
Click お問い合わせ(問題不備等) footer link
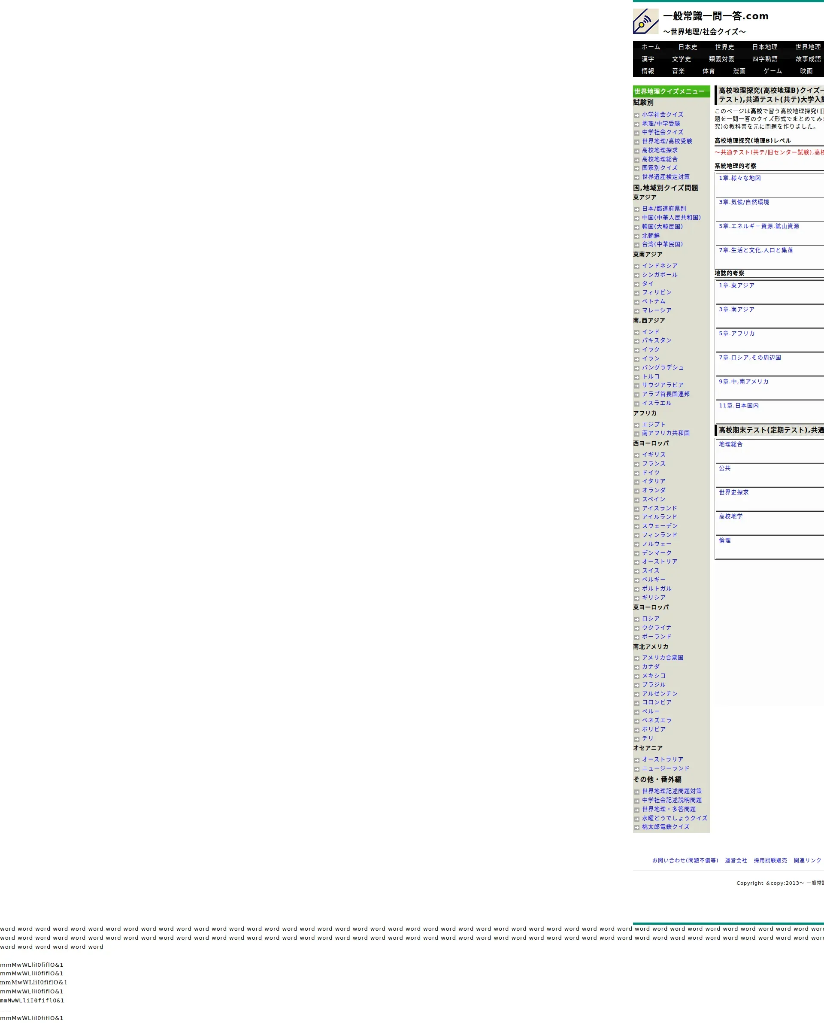(x=685, y=860)
